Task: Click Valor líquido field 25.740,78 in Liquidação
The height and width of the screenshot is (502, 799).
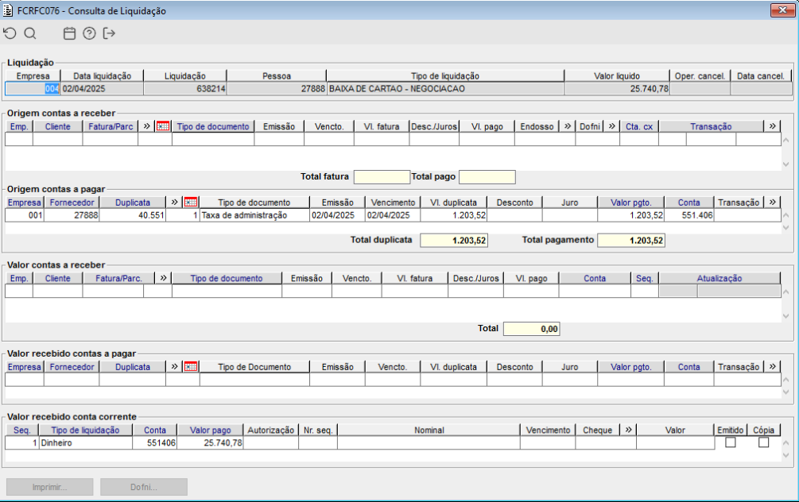Action: click(617, 89)
